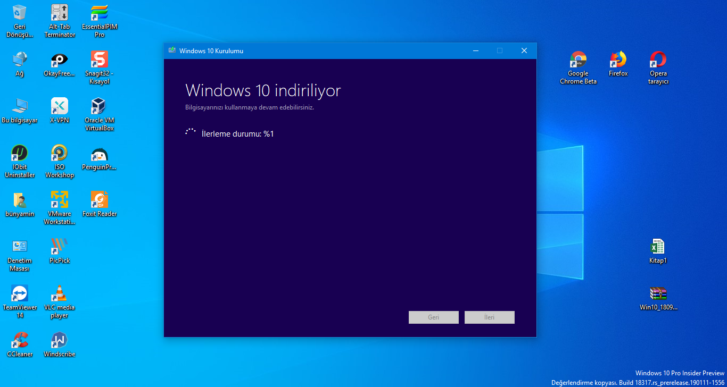Open the Recycle Bin (Geri Dönüşüm) icon
The image size is (727, 387).
(20, 20)
